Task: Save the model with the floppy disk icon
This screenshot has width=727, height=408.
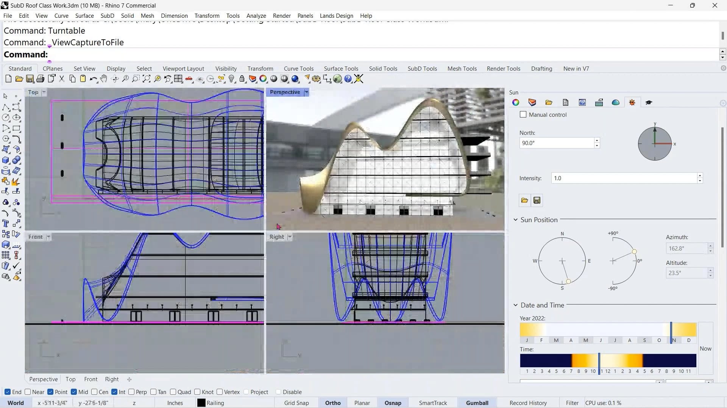Action: coord(30,79)
